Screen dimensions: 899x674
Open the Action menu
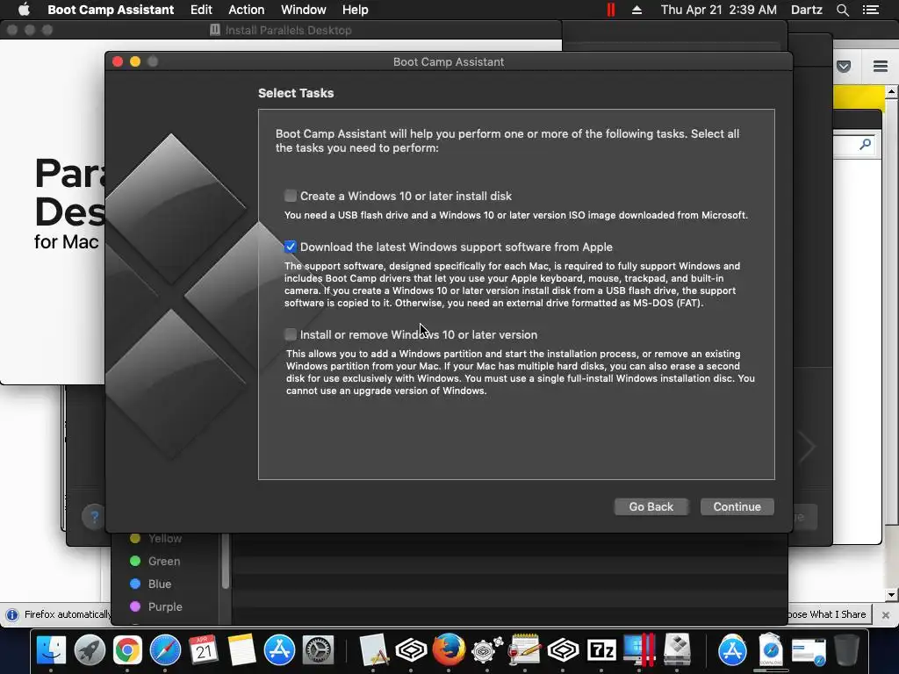(247, 10)
